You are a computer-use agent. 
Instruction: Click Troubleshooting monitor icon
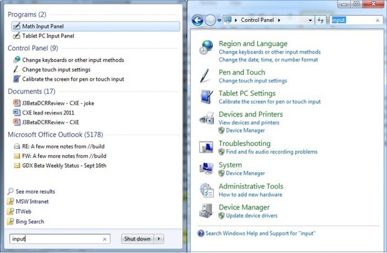point(207,147)
